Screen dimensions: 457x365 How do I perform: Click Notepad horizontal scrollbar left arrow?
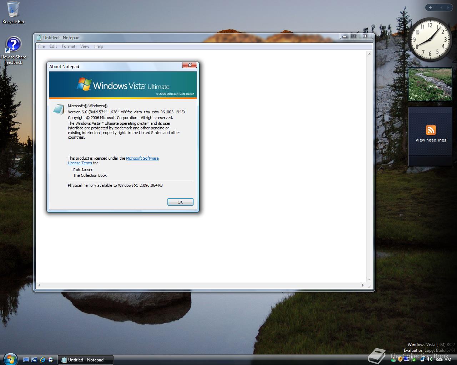tap(39, 285)
